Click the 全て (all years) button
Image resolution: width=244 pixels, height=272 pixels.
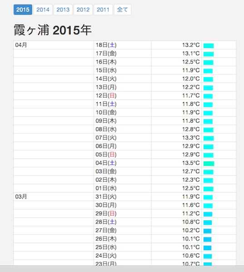pyautogui.click(x=122, y=10)
